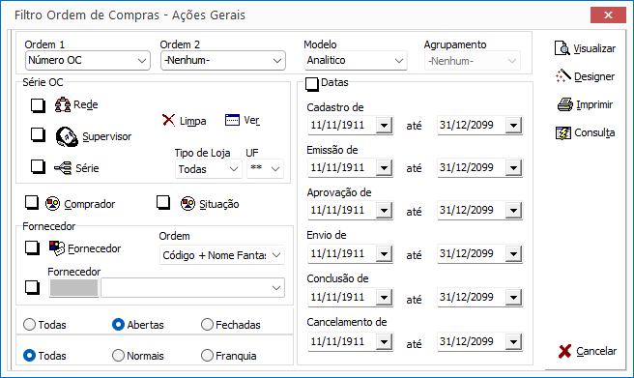Image resolution: width=634 pixels, height=378 pixels.
Task: Click the Imprimir printer icon
Action: tap(565, 104)
